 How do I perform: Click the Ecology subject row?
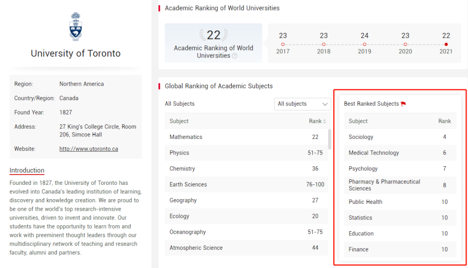tap(246, 216)
